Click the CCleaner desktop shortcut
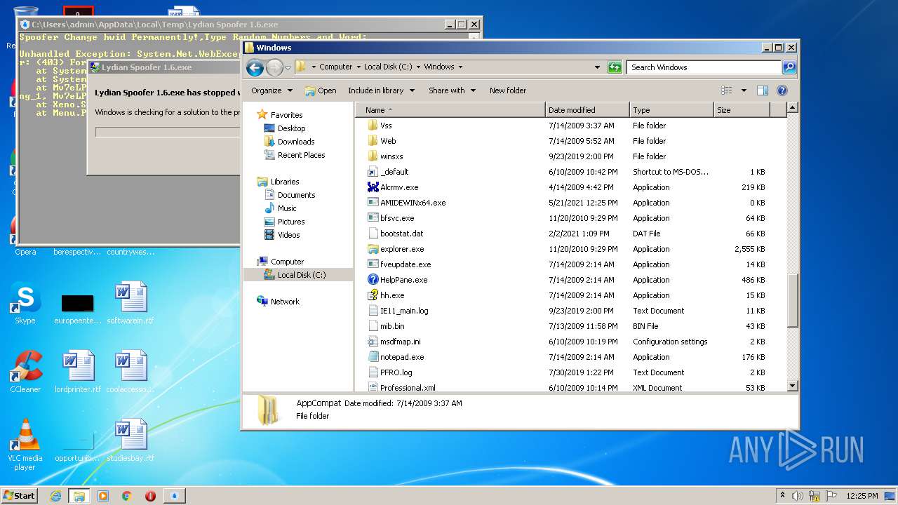 coord(25,372)
